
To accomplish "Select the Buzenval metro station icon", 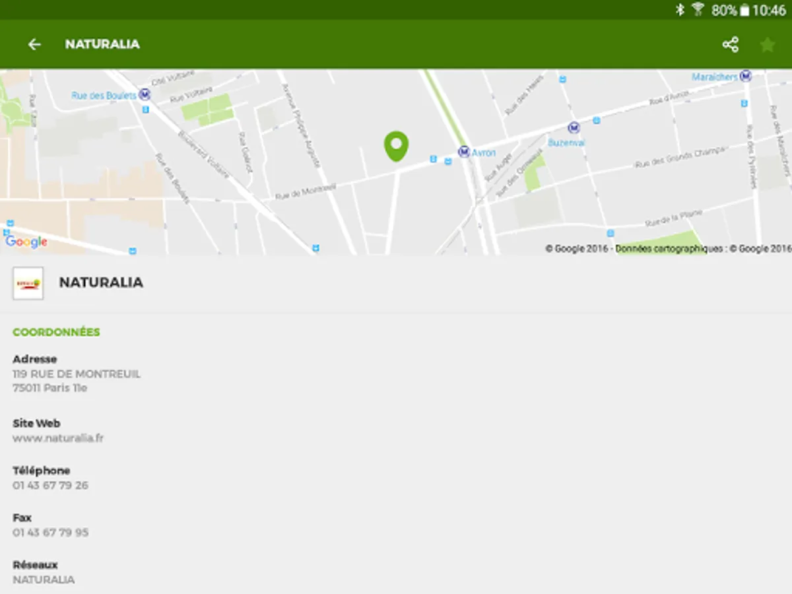I will [x=574, y=127].
